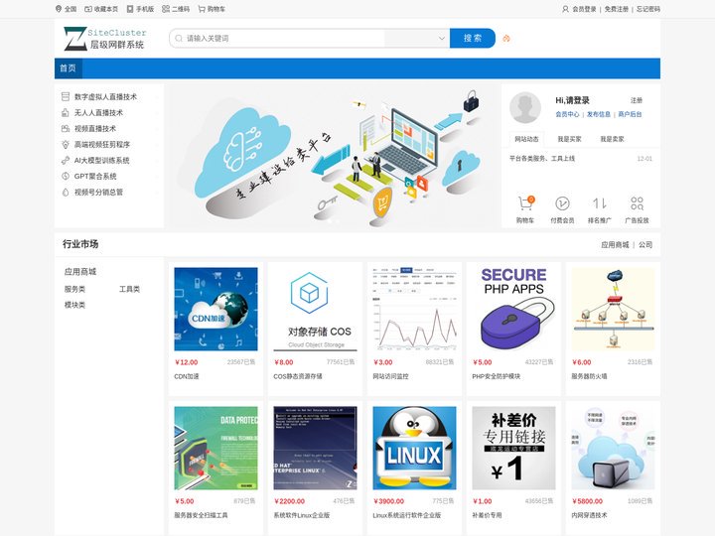Click the location pin icon for 全国

(x=59, y=9)
